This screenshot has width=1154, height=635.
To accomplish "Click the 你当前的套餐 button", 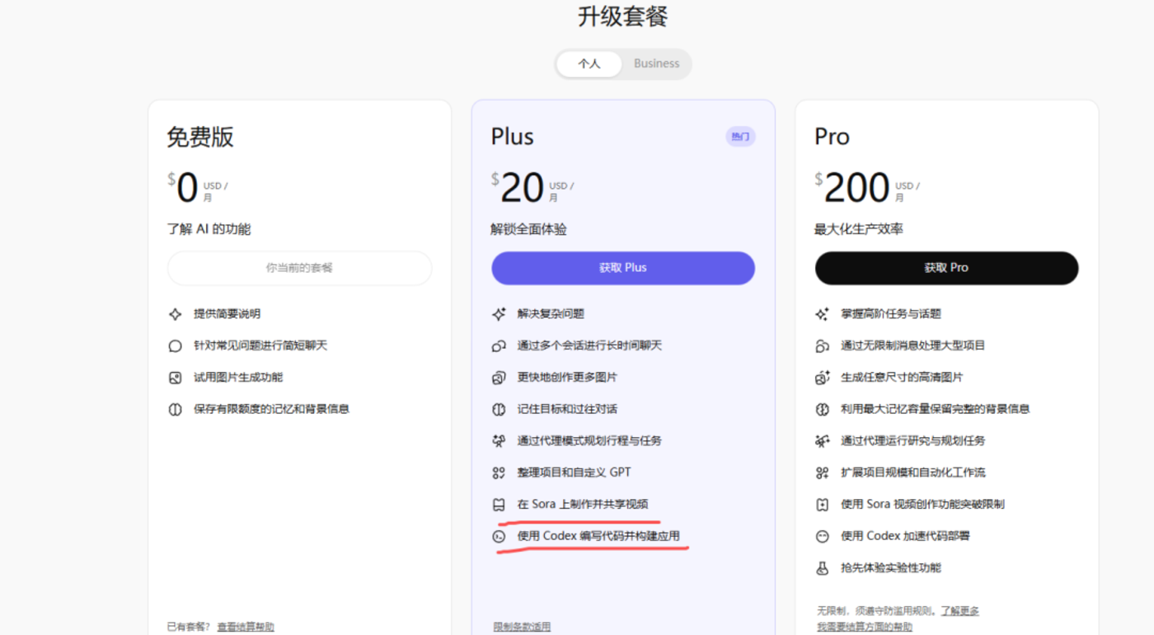I will 299,268.
